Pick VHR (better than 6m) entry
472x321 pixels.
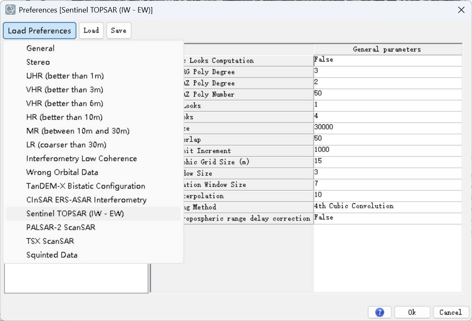[x=93, y=104]
